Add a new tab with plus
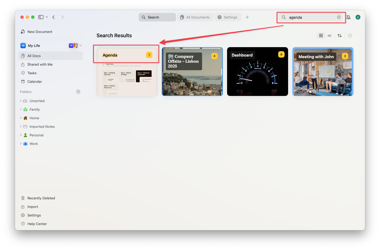This screenshot has width=380, height=250. 247,17
